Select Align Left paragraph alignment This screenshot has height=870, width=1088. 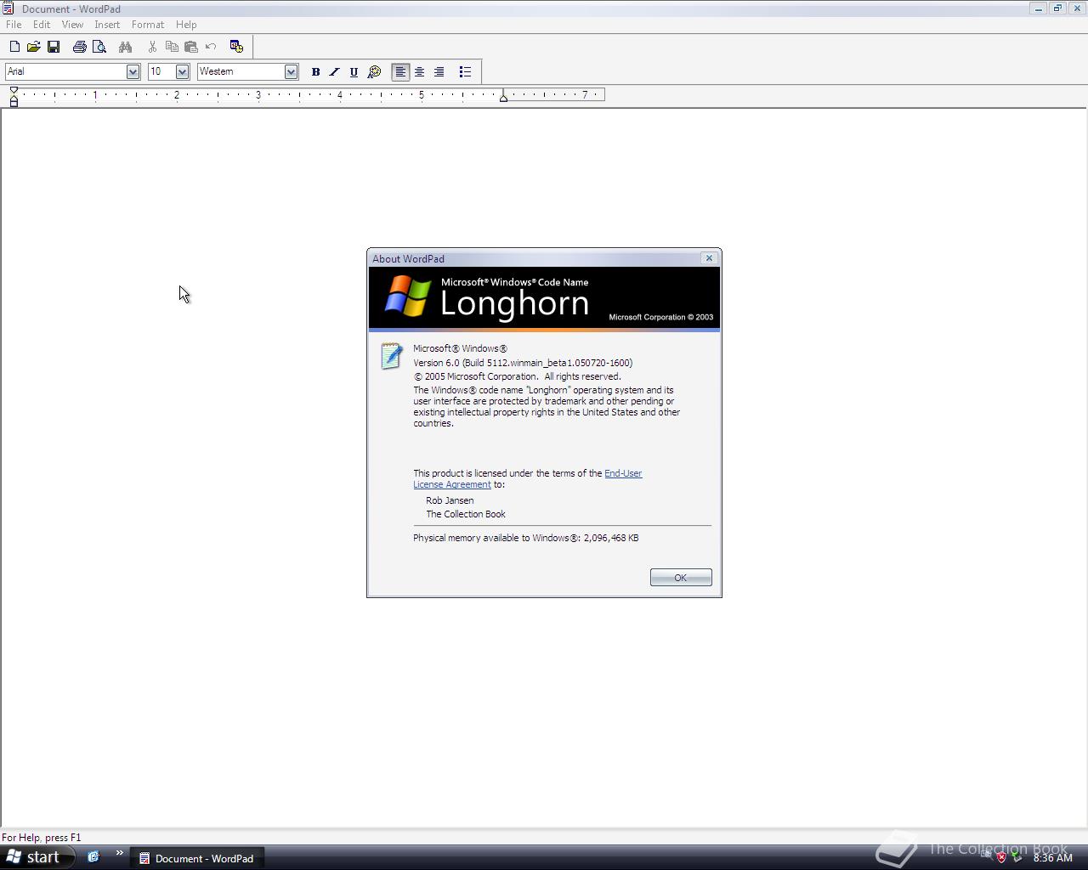pyautogui.click(x=399, y=72)
